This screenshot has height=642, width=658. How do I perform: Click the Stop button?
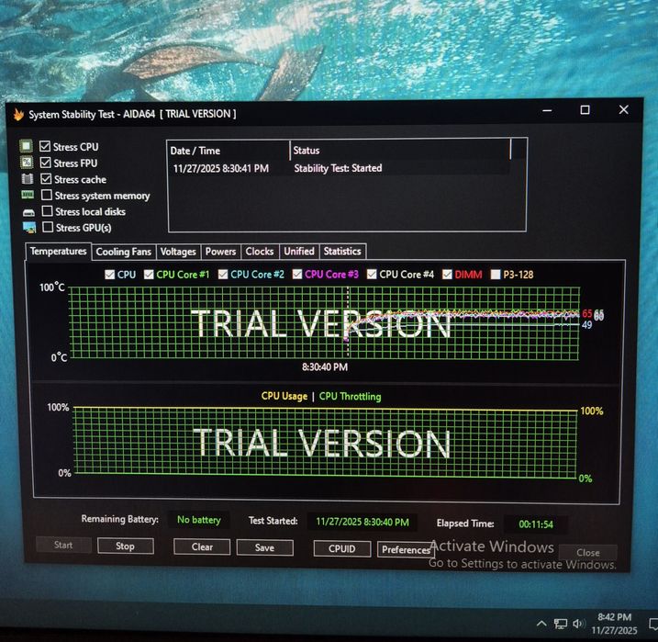[x=125, y=546]
